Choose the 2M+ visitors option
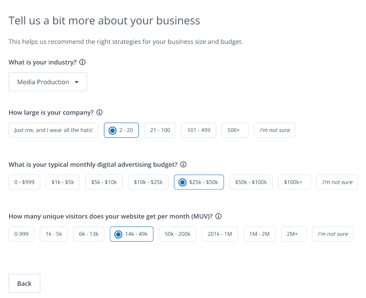The width and height of the screenshot is (366, 298). (x=294, y=234)
